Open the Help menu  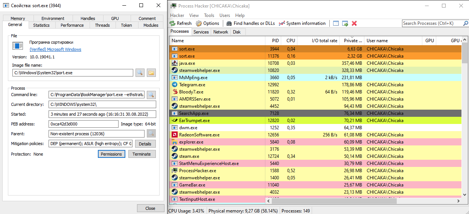[x=240, y=15]
